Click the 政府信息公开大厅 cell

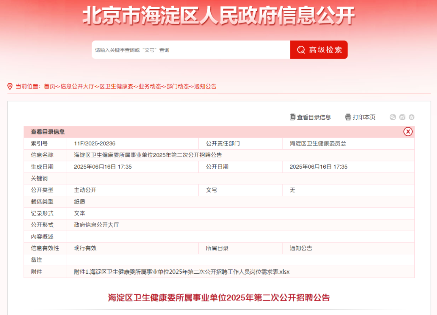coord(96,225)
